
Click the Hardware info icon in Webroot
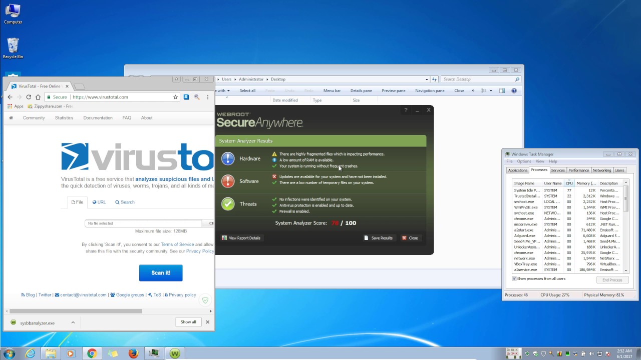[228, 158]
